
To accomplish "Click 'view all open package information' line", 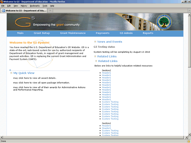I will coord(41,83).
